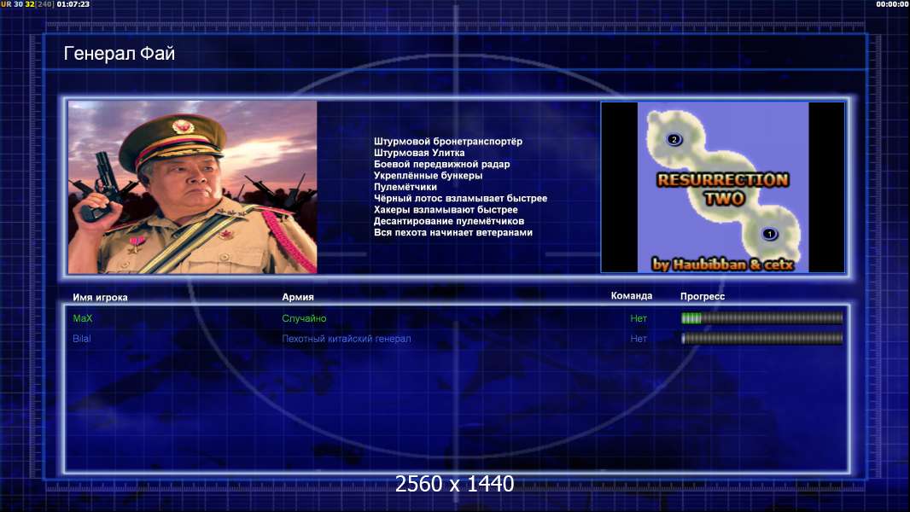Click army value 'Случайно'
910x512 pixels.
coord(304,318)
